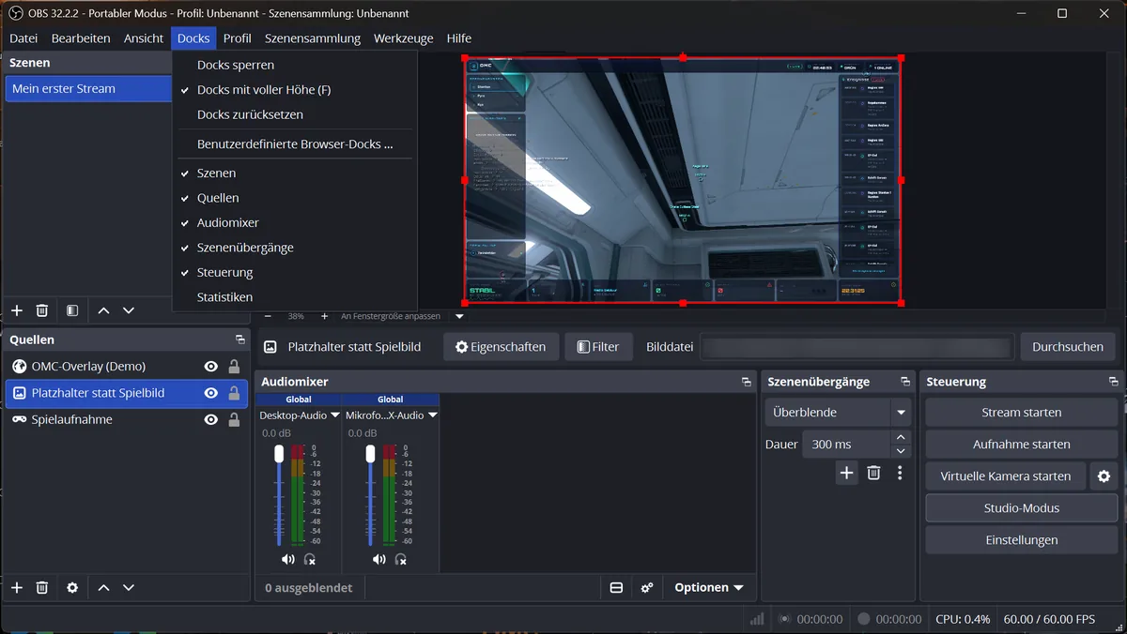This screenshot has width=1127, height=634.
Task: Increase Dauer with the up arrow
Action: 902,437
